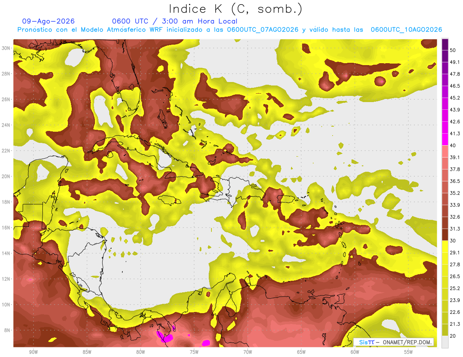Viewport: 463px width, 357px height.
Task: Click the colorbar value '31.3'
Action: point(455,229)
